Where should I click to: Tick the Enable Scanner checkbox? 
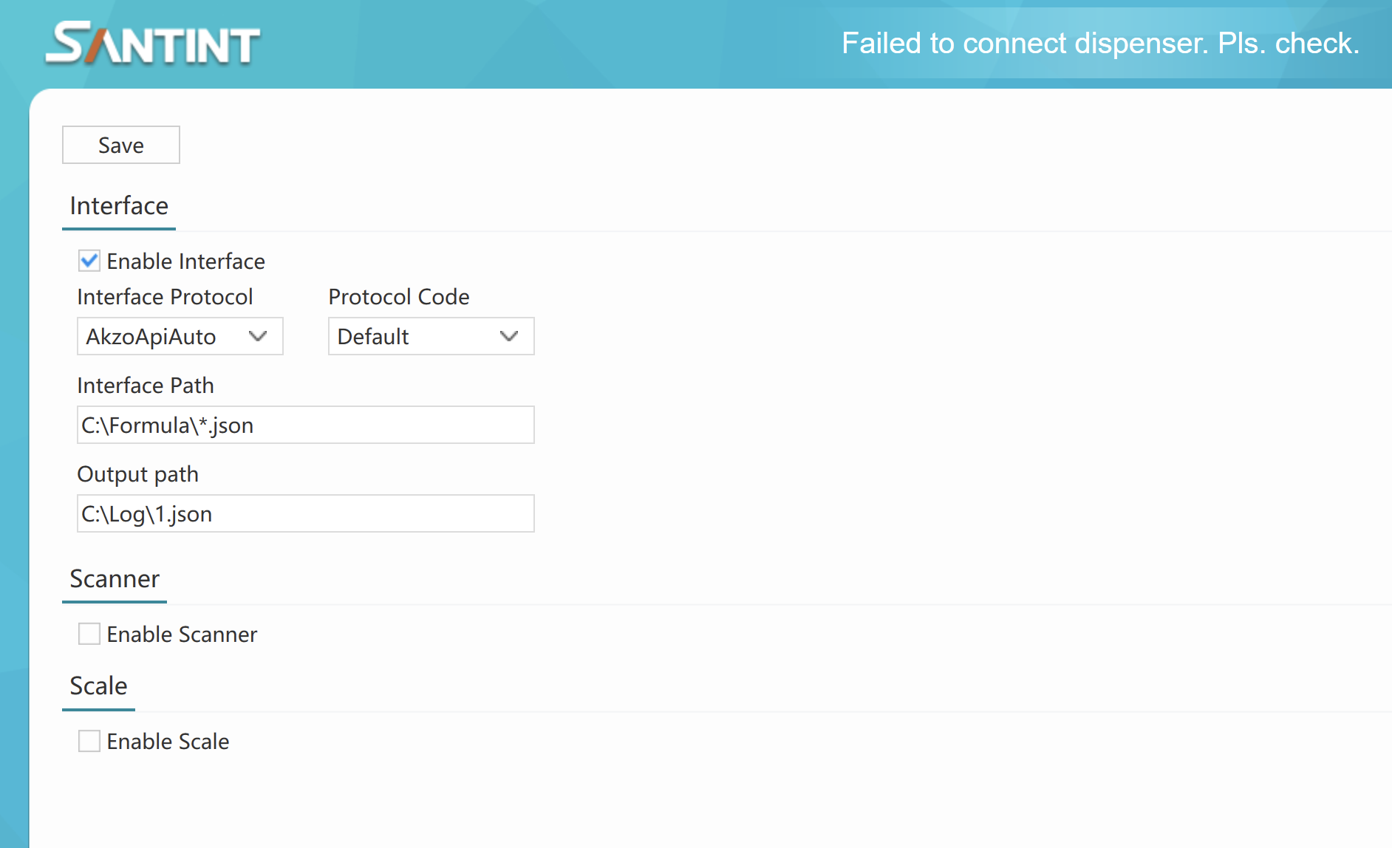pos(89,634)
